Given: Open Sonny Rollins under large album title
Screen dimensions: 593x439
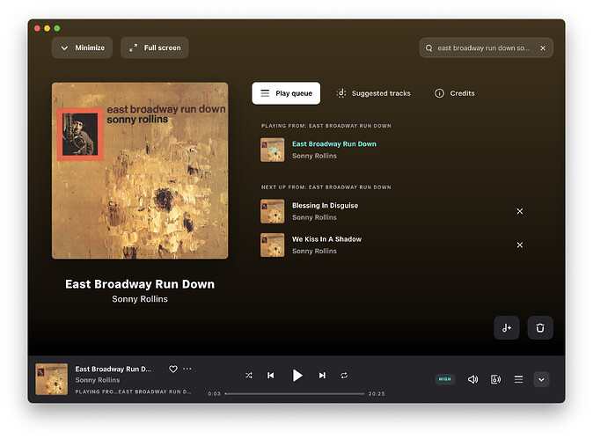Looking at the screenshot, I should pos(140,299).
